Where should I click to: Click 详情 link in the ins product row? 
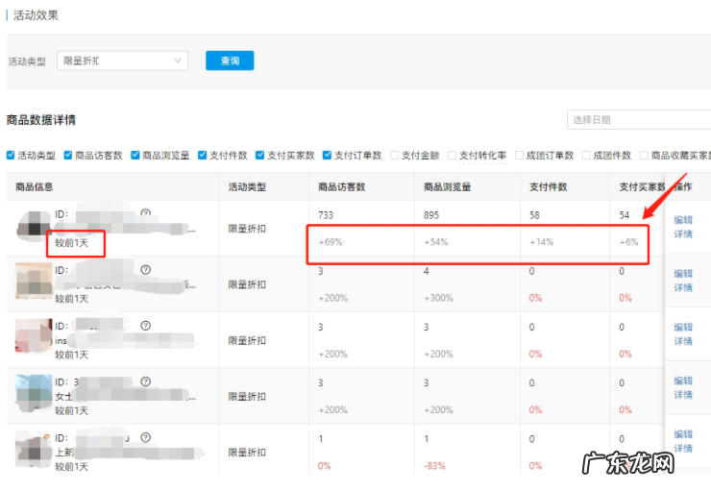(x=683, y=341)
